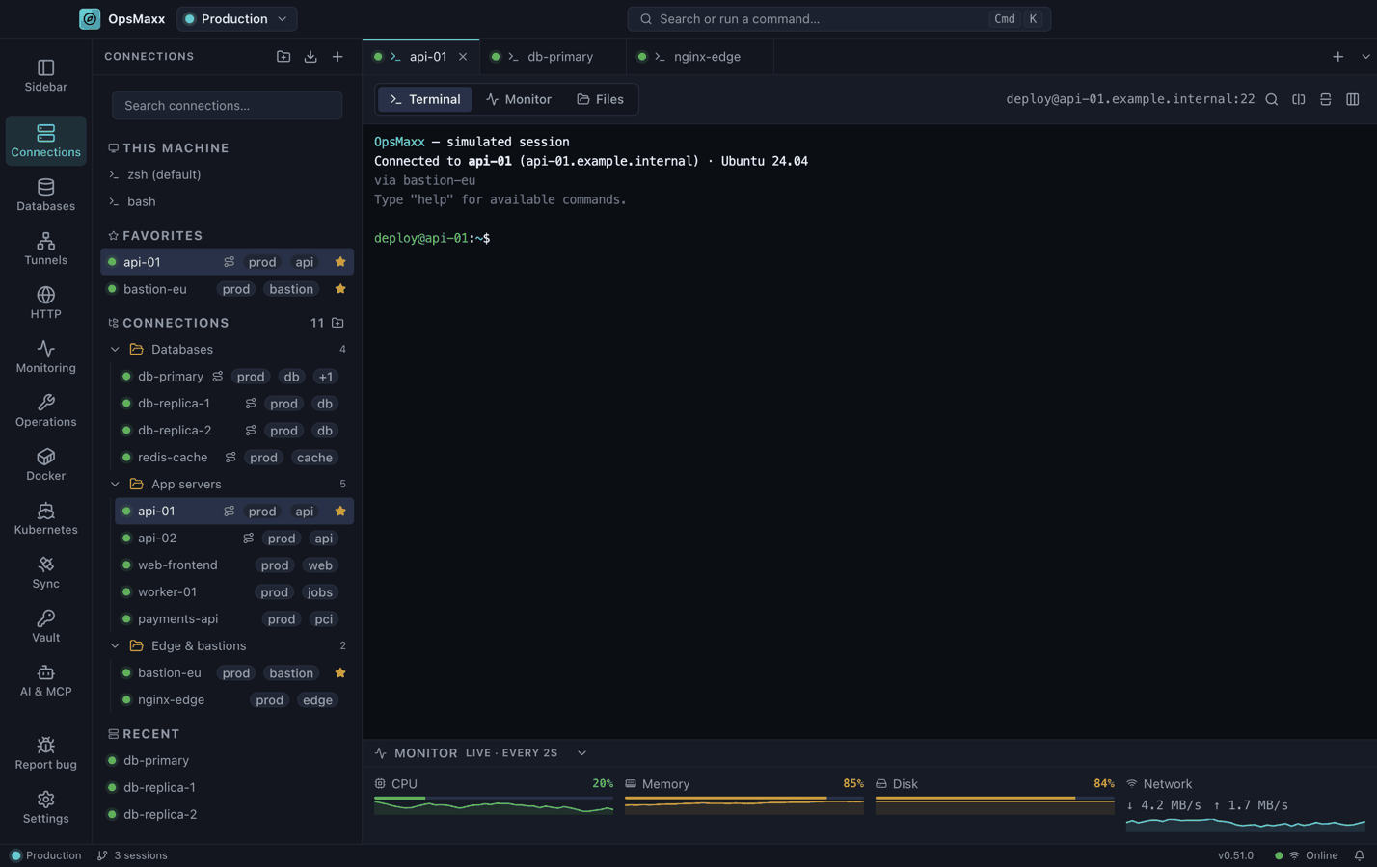Screen dimensions: 1377x867
Task: Open the Sync section
Action: pyautogui.click(x=45, y=572)
